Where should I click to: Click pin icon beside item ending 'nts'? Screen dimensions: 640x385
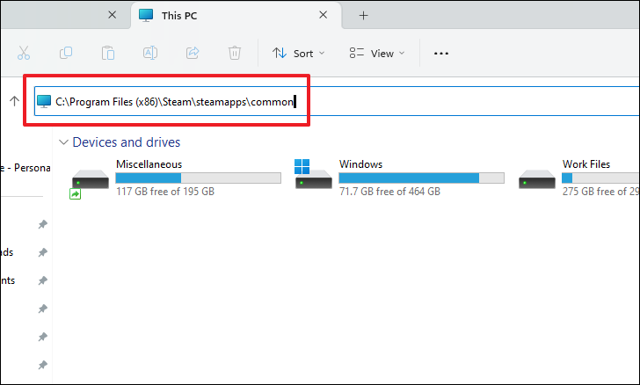point(42,280)
